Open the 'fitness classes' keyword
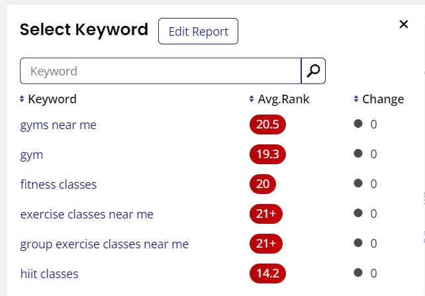 (x=58, y=185)
